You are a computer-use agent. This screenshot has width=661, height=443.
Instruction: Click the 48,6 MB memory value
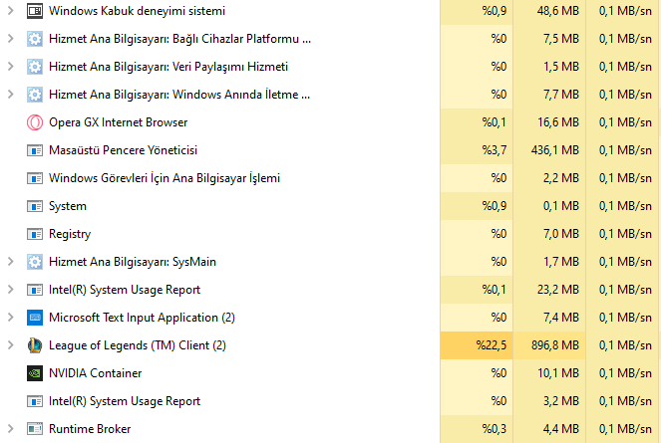tap(558, 11)
